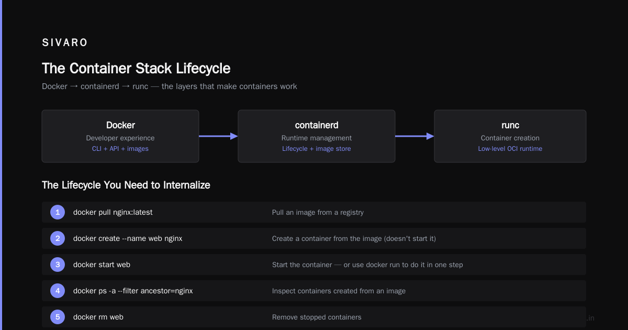This screenshot has width=628, height=330.
Task: Click description 'Create a container from the image'
Action: tap(354, 239)
